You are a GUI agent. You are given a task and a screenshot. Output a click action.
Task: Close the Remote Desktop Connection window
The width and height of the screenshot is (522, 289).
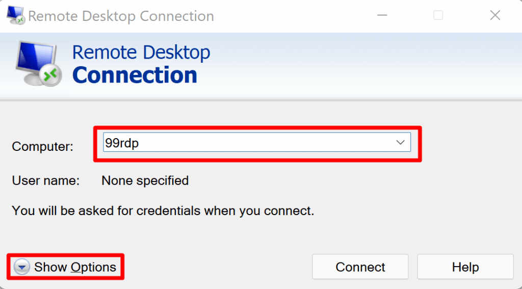coord(494,15)
